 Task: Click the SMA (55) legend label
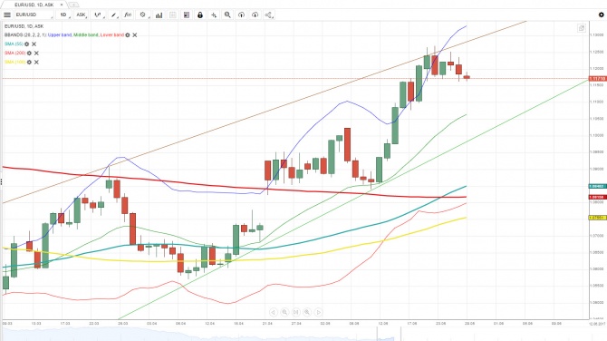(14, 44)
